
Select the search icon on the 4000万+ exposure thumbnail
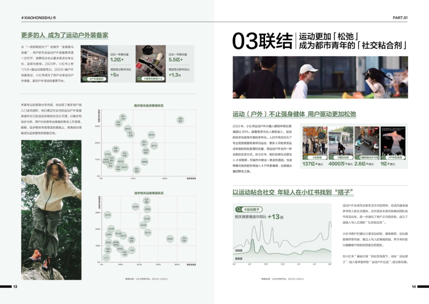point(331,157)
